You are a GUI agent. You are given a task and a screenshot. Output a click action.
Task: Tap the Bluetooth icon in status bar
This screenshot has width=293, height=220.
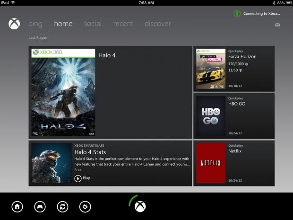point(274,3)
